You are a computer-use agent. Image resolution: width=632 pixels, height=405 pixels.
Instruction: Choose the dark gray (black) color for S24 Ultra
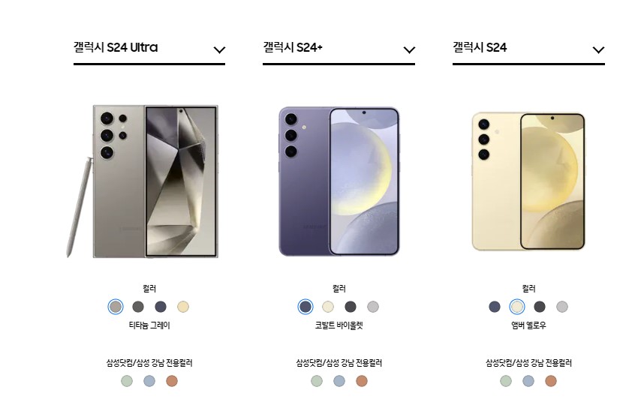coord(138,307)
